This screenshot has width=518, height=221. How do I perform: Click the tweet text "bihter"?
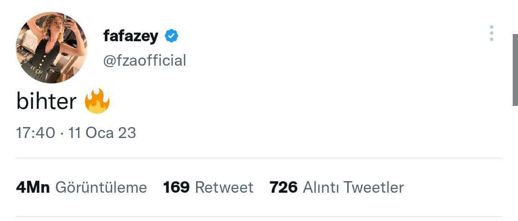point(47,102)
